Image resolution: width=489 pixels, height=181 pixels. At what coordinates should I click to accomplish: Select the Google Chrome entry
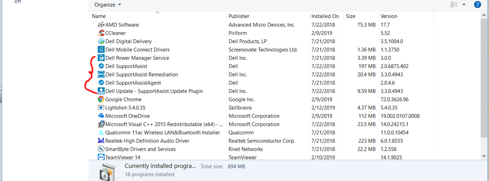(123, 99)
